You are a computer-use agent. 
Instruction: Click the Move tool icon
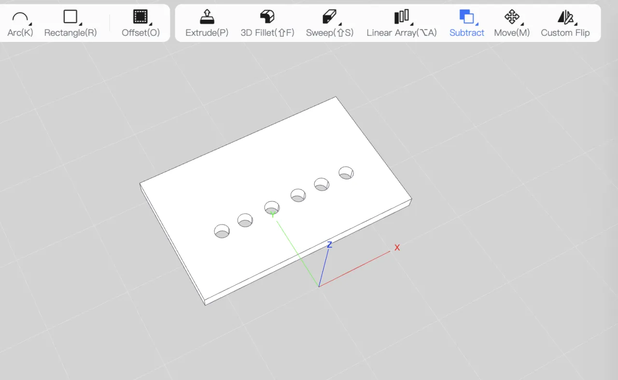tap(511, 17)
